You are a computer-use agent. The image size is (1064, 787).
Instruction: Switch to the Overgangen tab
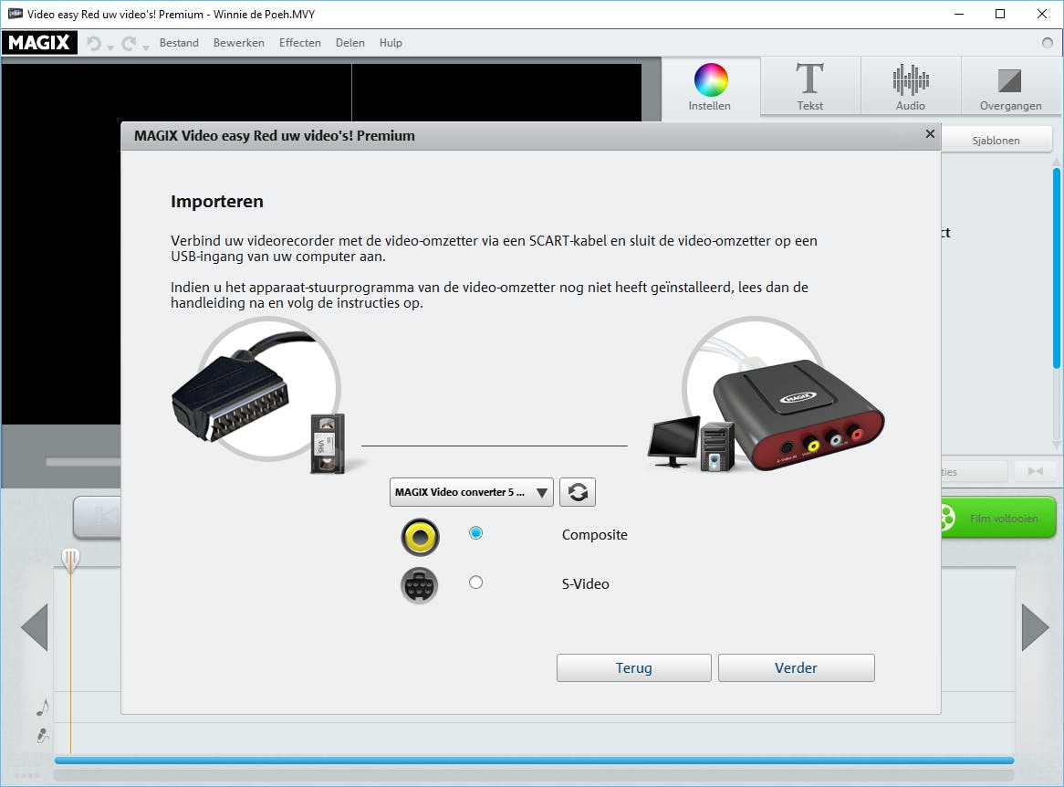pyautogui.click(x=1010, y=86)
